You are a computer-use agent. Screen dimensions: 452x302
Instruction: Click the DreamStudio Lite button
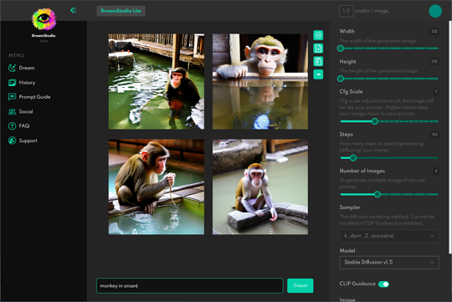point(121,11)
